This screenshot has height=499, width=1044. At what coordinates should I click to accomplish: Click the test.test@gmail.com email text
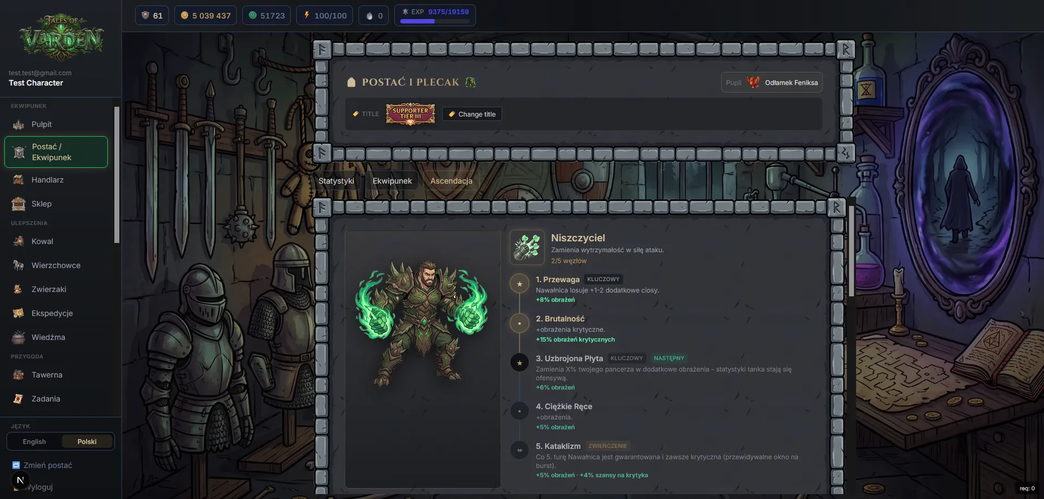pos(40,73)
